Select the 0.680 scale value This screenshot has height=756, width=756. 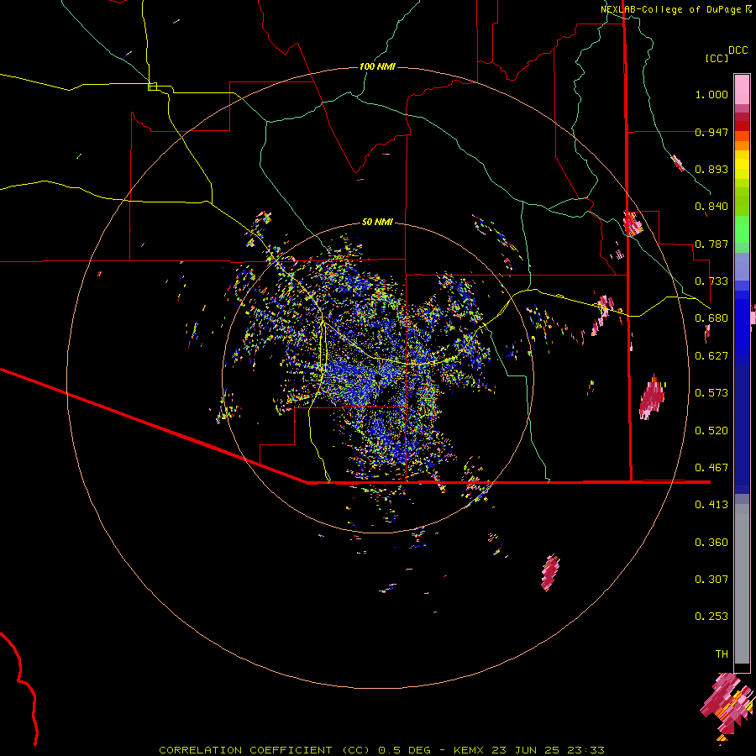coord(711,318)
